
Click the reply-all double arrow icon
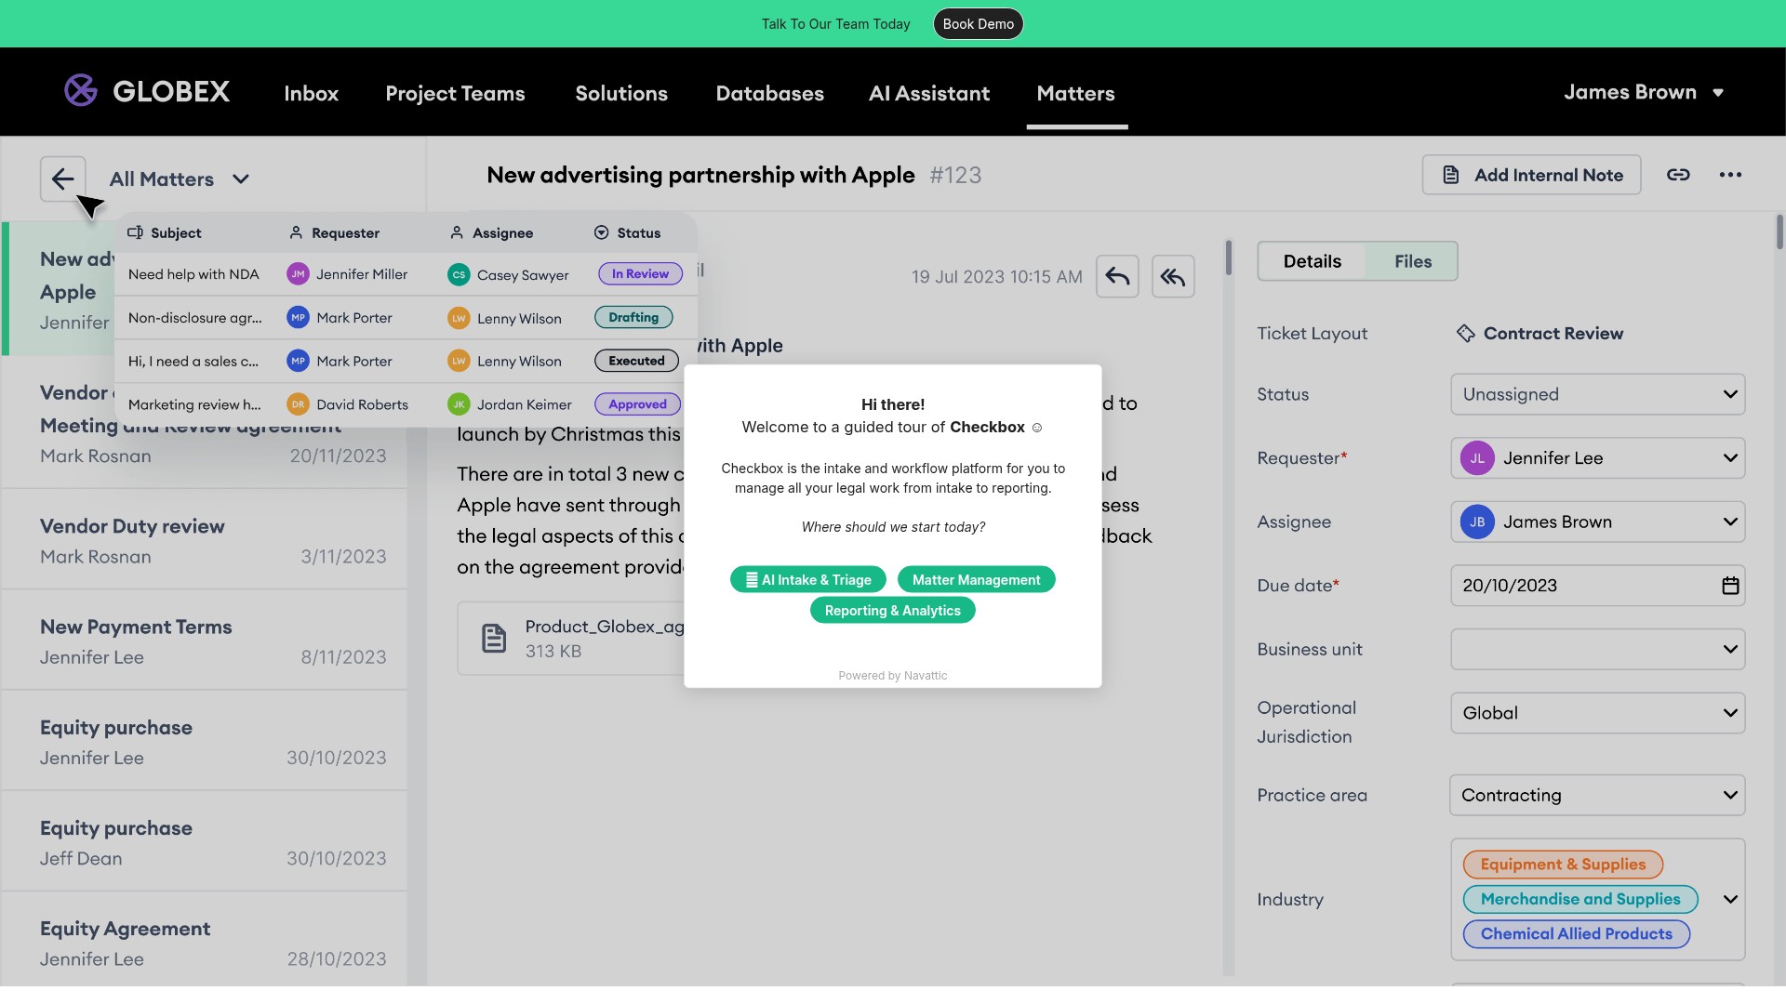(1173, 276)
